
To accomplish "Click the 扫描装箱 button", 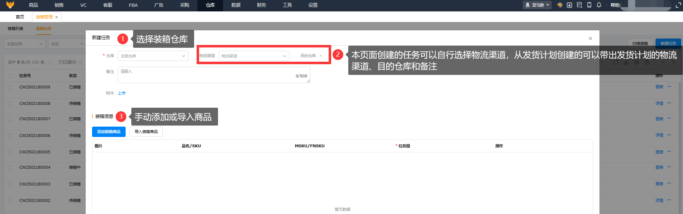I will click(x=640, y=44).
